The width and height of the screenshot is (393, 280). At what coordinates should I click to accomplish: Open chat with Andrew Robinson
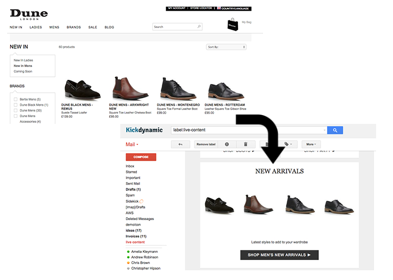pyautogui.click(x=145, y=257)
